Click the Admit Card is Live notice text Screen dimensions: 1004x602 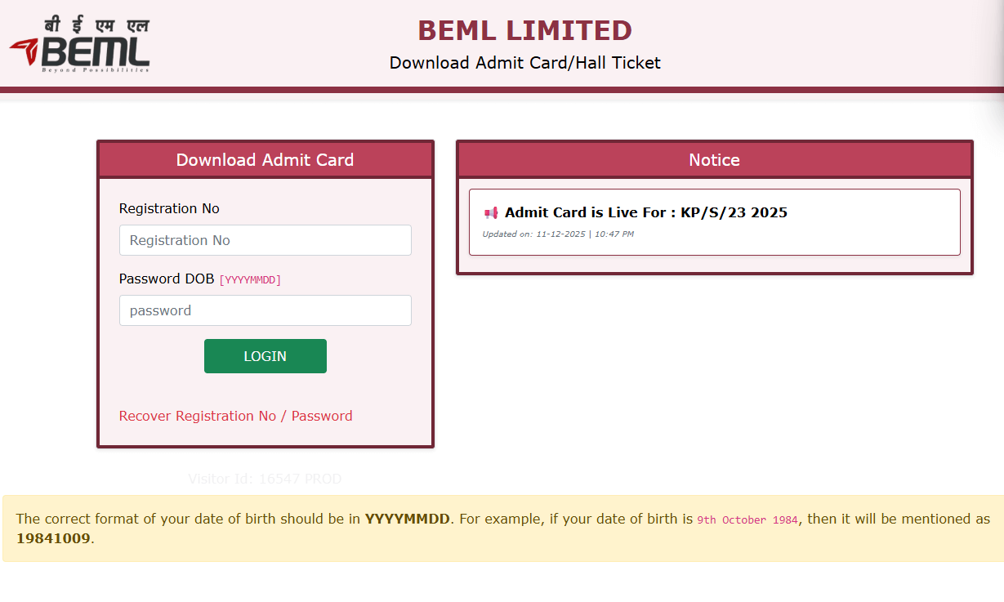[645, 212]
